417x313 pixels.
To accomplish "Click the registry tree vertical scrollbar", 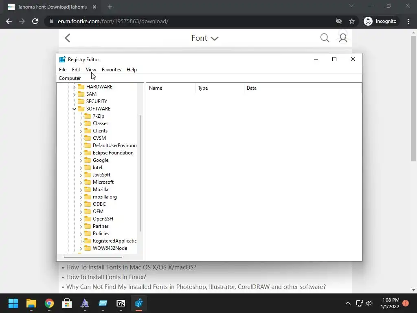I will [x=140, y=173].
